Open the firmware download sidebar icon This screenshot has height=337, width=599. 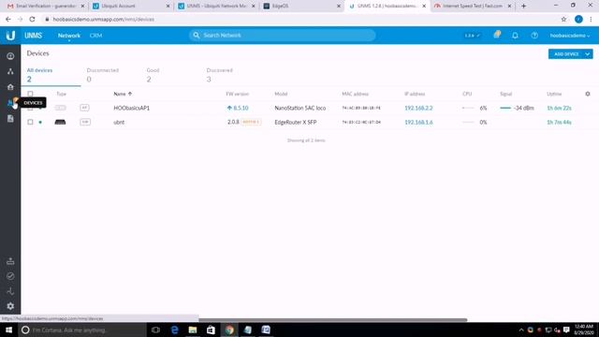click(10, 261)
